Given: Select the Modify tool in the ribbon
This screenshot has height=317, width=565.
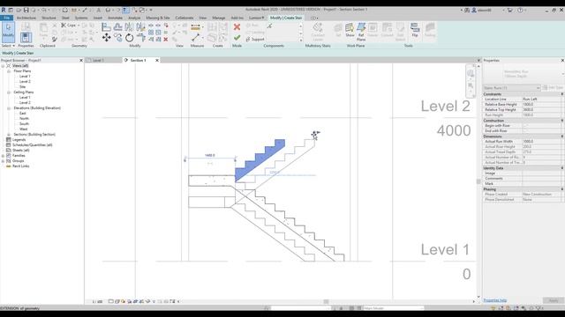Looking at the screenshot, I should (8, 32).
